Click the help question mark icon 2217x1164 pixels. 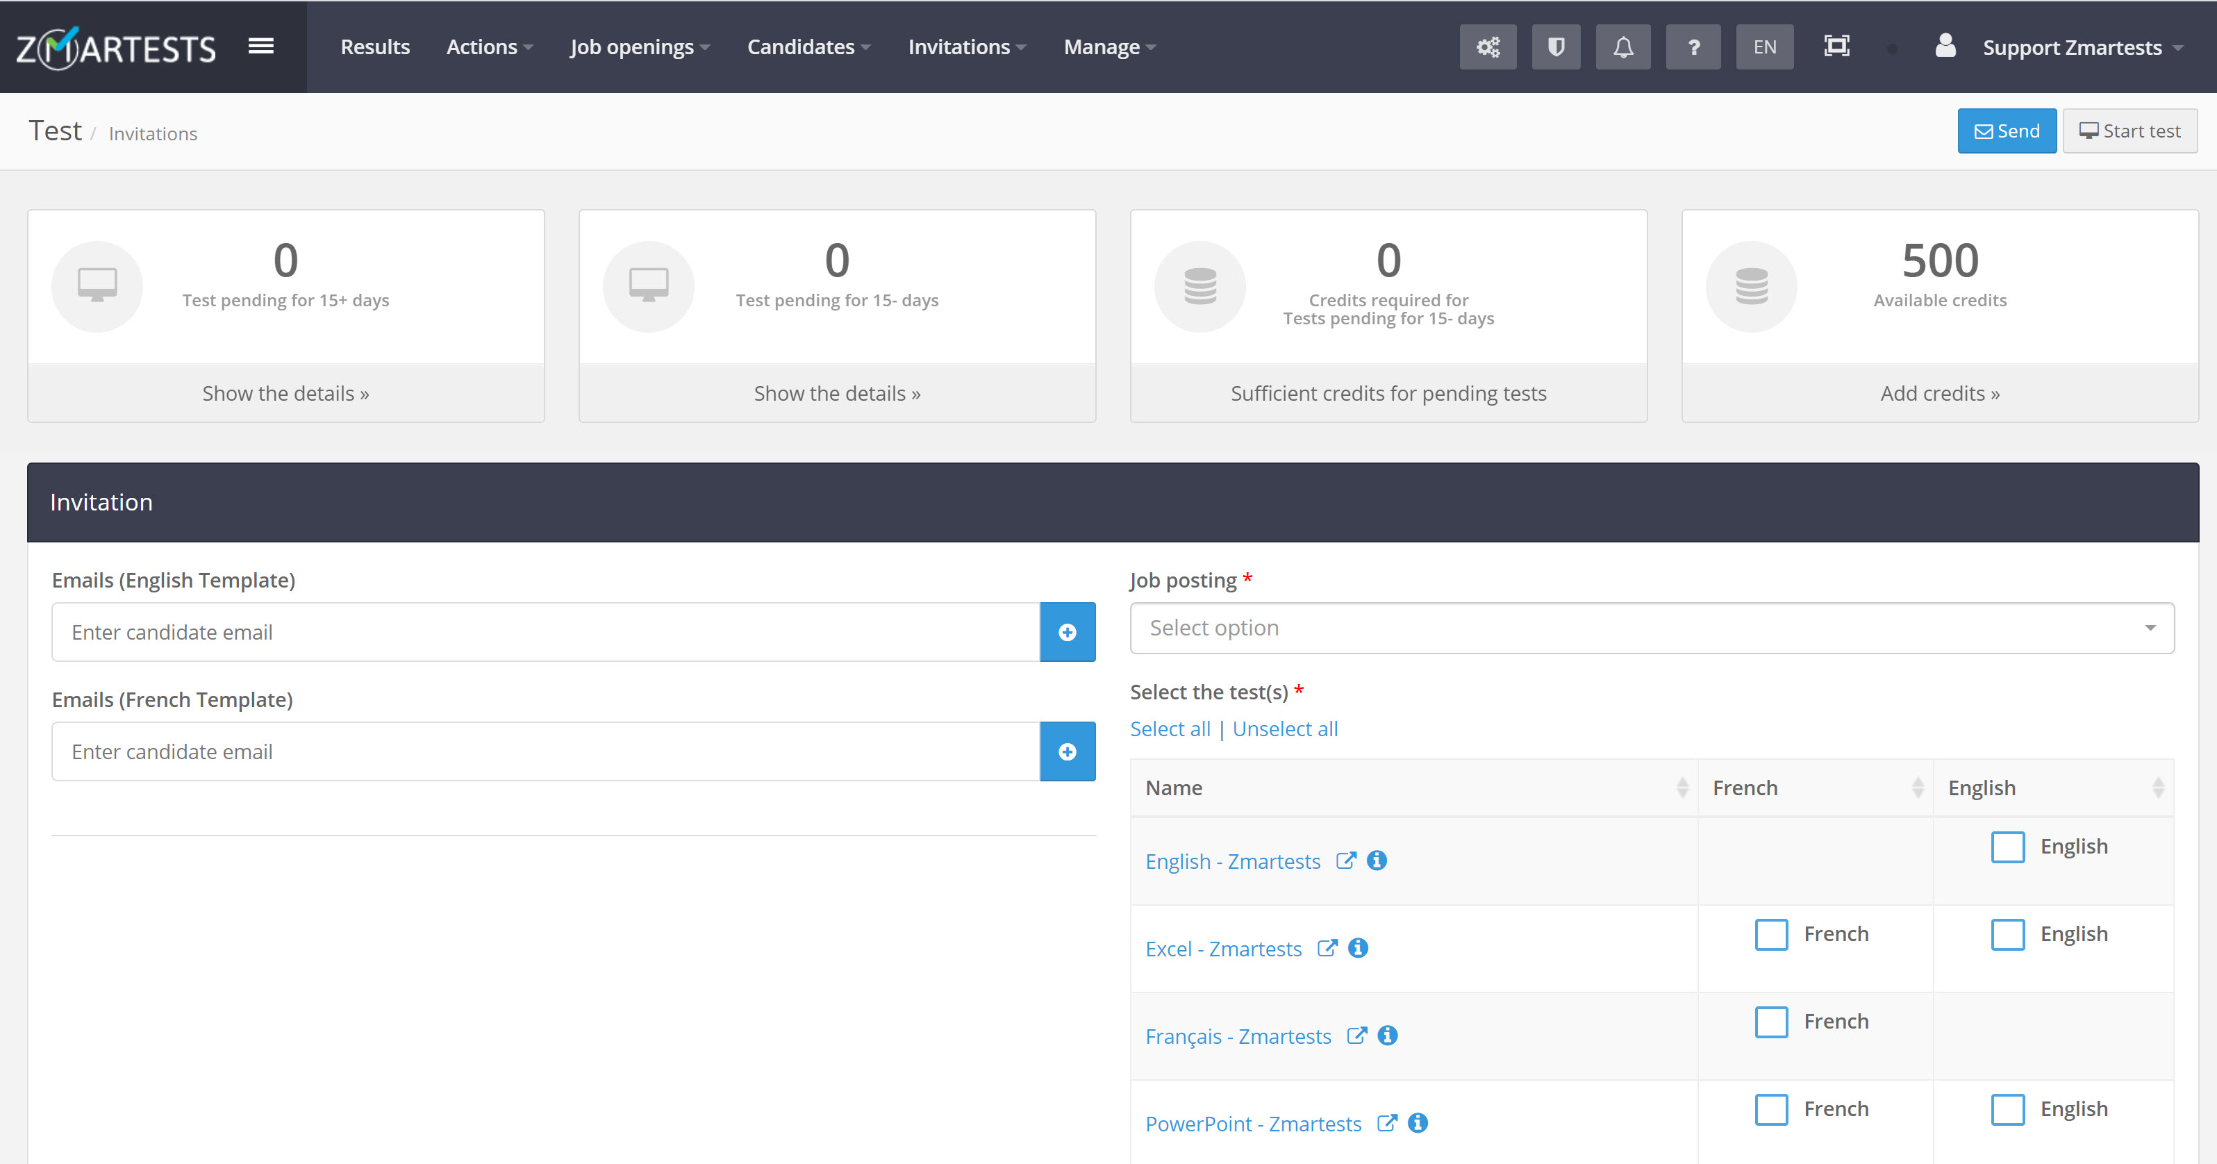(1692, 47)
